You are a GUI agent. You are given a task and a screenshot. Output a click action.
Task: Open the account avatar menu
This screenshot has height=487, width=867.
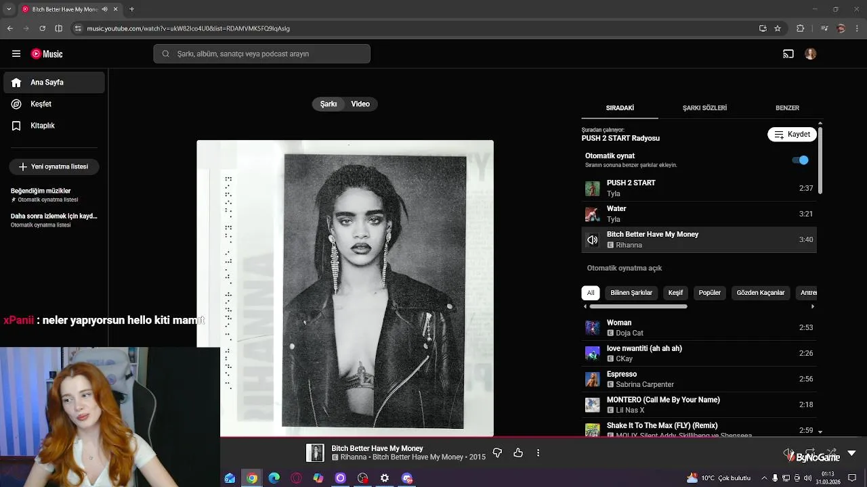811,54
